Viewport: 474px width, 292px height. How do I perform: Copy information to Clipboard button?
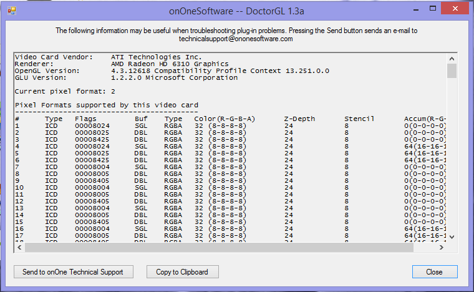[183, 272]
